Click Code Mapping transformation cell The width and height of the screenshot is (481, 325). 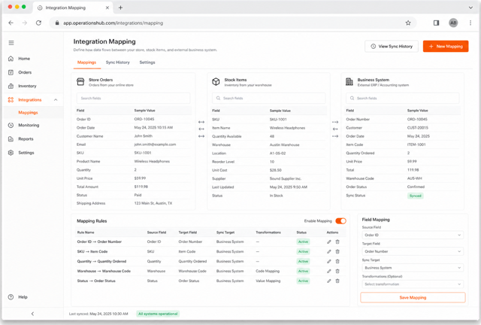point(268,272)
